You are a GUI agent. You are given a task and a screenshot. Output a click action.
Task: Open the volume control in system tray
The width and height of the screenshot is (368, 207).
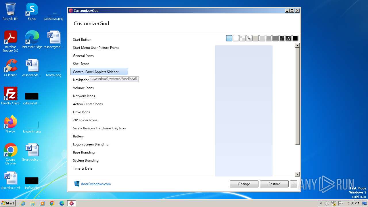click(x=327, y=203)
